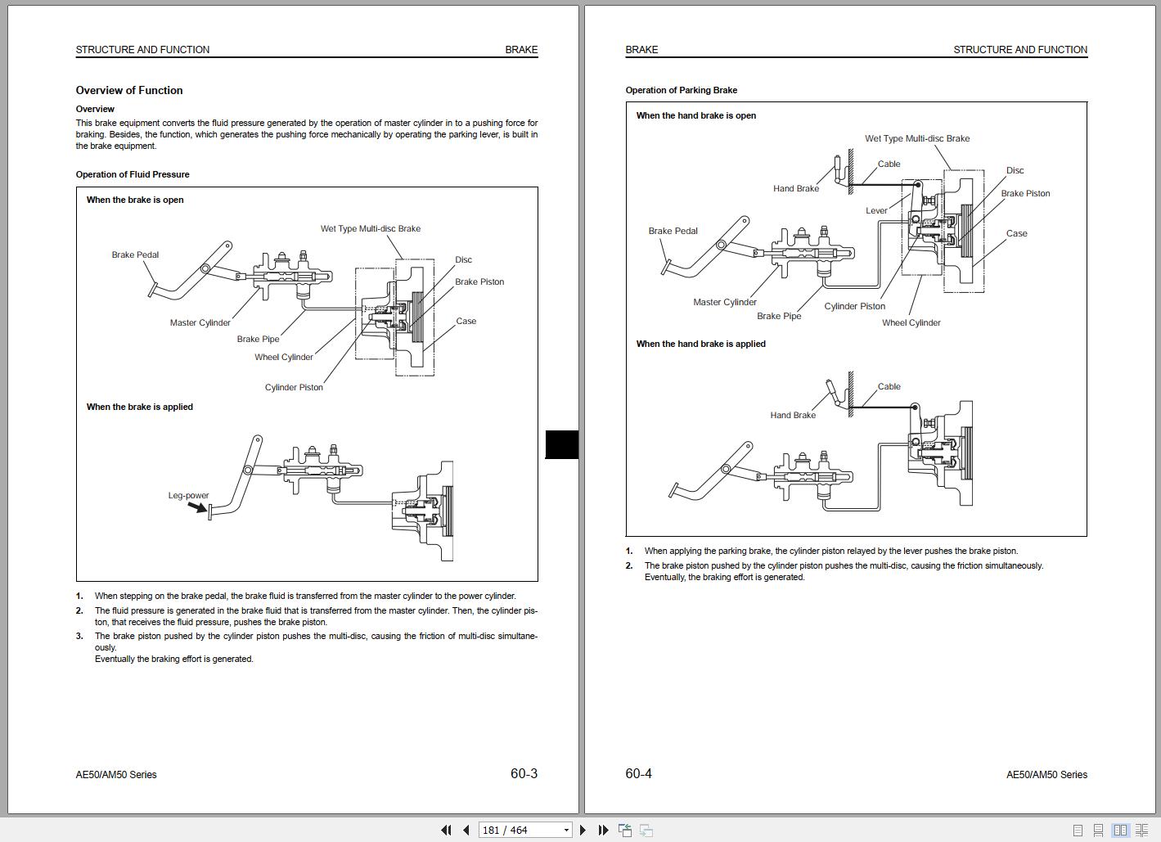Screen dimensions: 1161x842
Task: Click the 'Operation of Parking Brake' heading
Action: (682, 90)
